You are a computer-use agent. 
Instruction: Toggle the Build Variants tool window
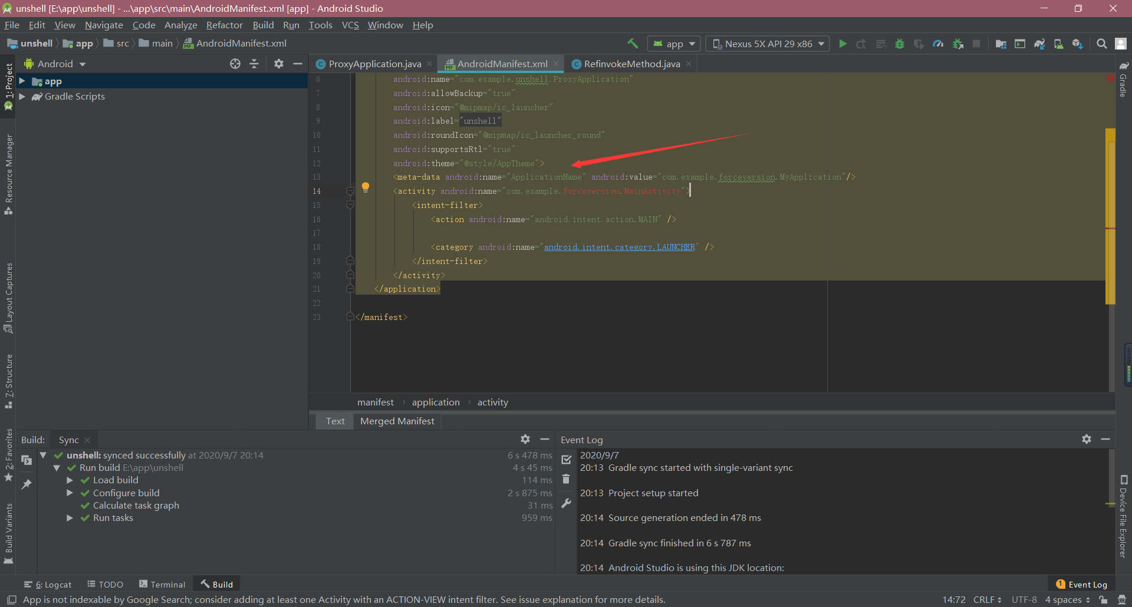(8, 533)
